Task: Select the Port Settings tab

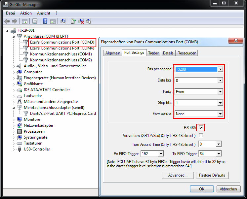Action: 134,52
